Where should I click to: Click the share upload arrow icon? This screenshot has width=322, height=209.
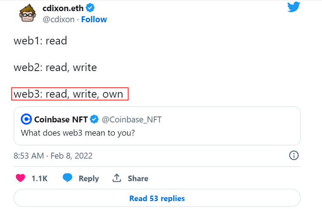[117, 178]
